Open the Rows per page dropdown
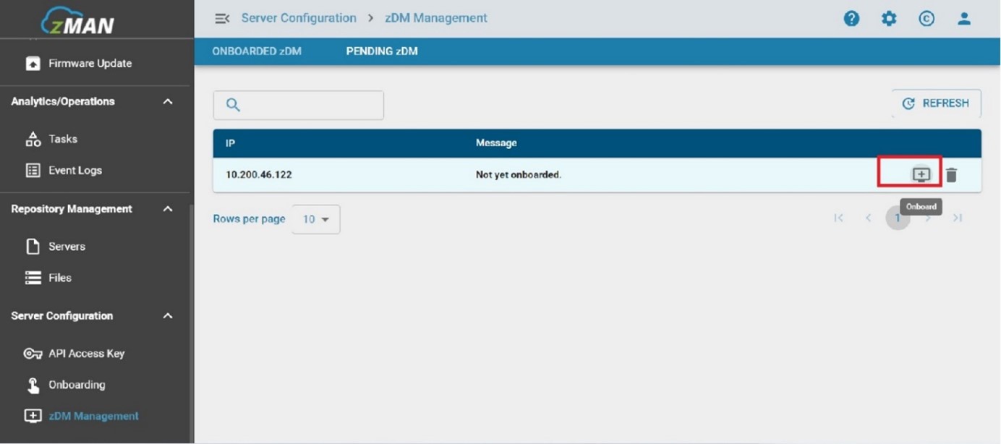Viewport: 1001px width, 444px height. [x=316, y=219]
